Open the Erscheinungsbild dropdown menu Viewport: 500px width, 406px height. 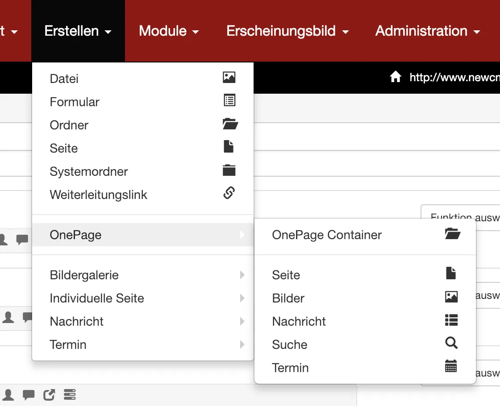click(x=287, y=31)
